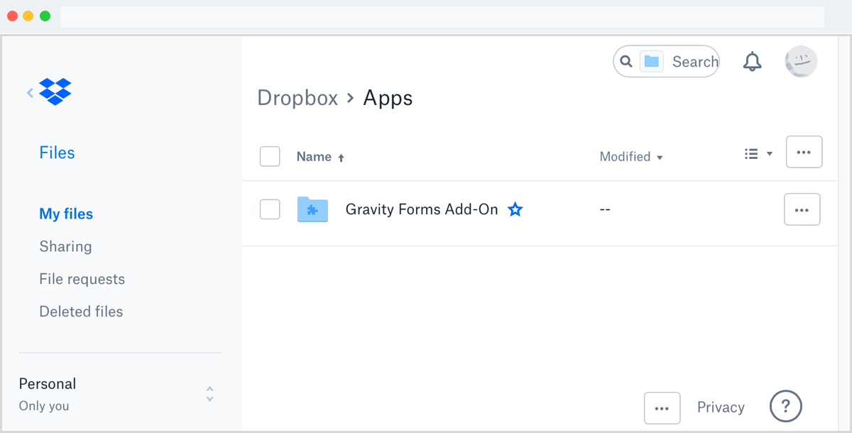
Task: Open File requests in sidebar
Action: [x=82, y=279]
